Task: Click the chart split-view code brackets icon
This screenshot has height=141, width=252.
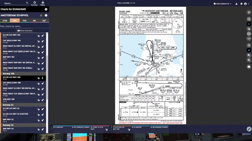Action: click(x=249, y=39)
